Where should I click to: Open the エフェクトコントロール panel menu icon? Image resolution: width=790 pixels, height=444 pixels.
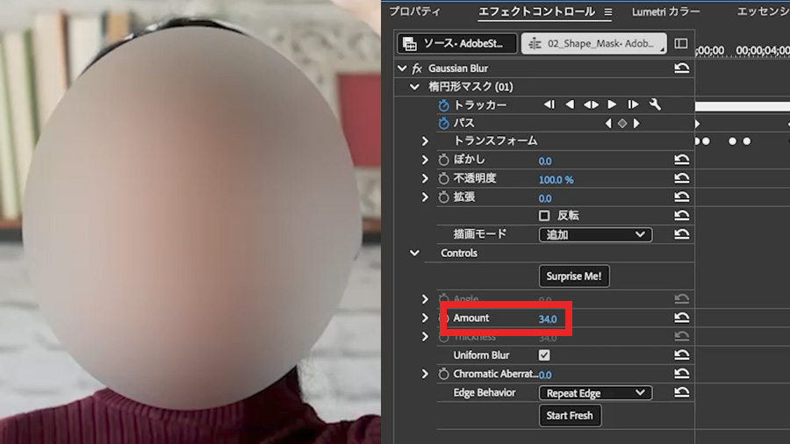(608, 12)
